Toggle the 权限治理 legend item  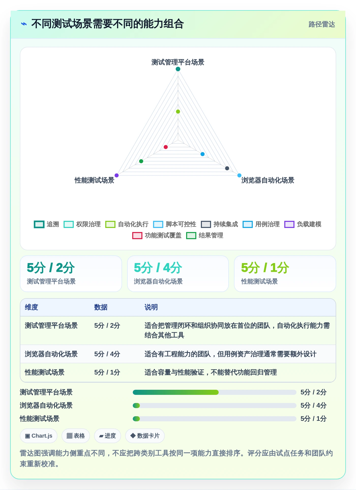(x=82, y=224)
